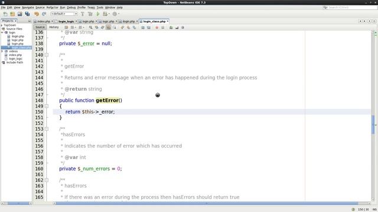Switch to the logic.php editor tab
The height and width of the screenshot is (212, 378).
108,21
